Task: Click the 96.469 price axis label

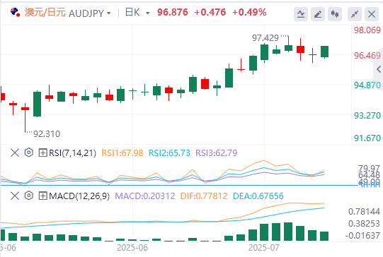Action: pos(367,56)
